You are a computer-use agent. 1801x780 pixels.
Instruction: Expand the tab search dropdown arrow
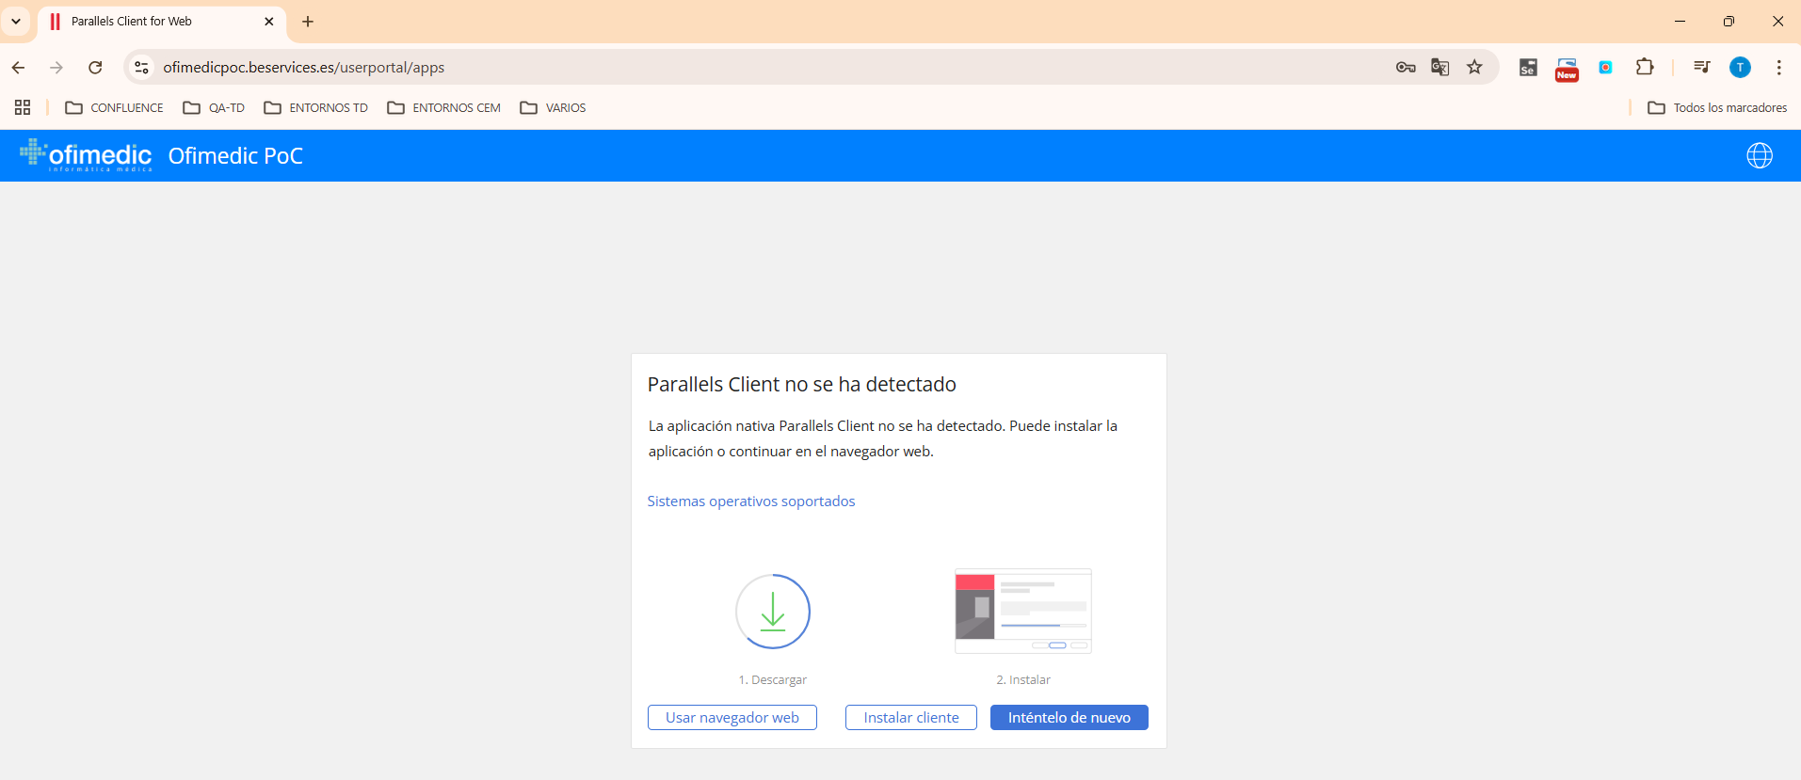(x=16, y=21)
